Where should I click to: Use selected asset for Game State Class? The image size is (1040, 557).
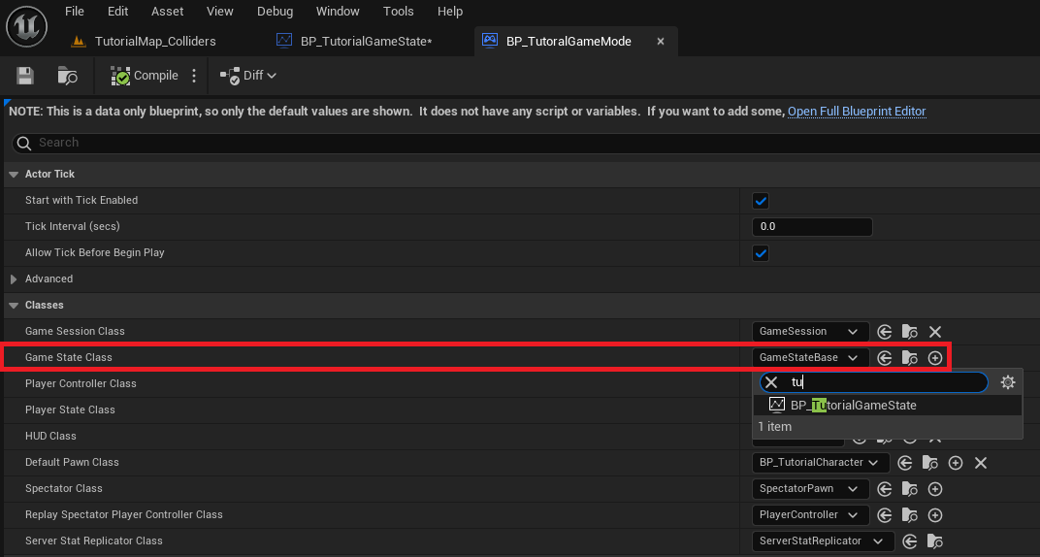[x=884, y=358]
